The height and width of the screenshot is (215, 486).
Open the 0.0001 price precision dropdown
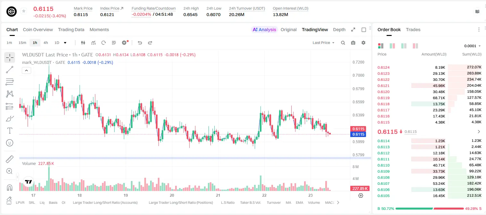point(472,46)
